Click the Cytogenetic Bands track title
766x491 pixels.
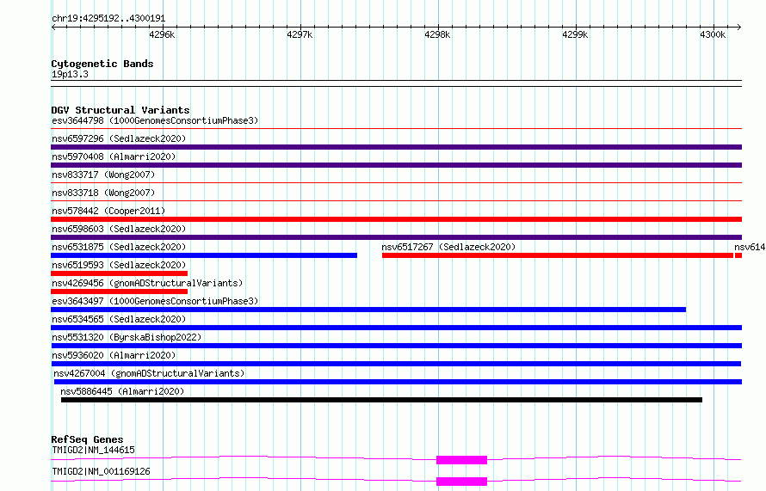(102, 64)
